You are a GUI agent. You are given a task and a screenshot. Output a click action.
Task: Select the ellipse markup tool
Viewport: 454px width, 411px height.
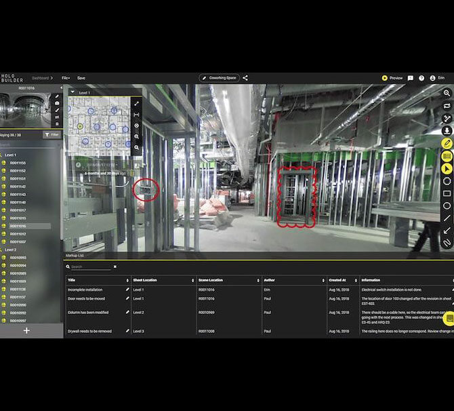pyautogui.click(x=447, y=206)
